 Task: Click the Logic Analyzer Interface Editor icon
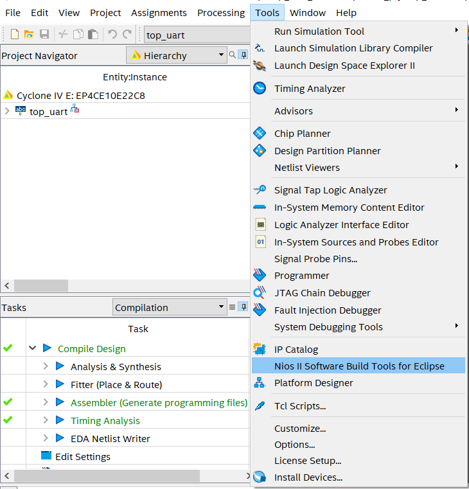point(261,224)
